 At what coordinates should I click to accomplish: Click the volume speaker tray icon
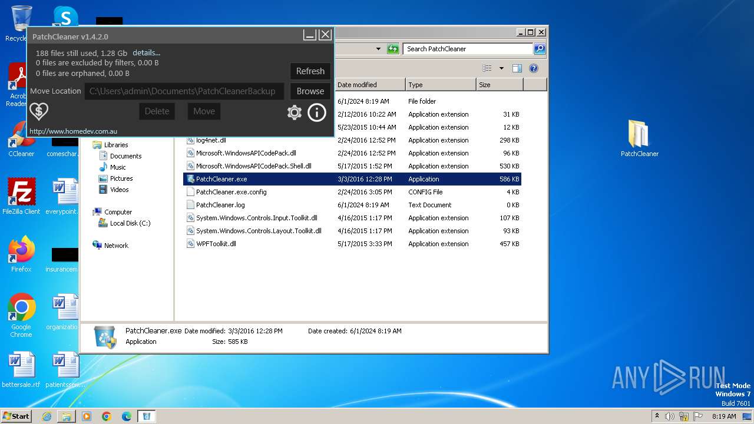coord(670,416)
